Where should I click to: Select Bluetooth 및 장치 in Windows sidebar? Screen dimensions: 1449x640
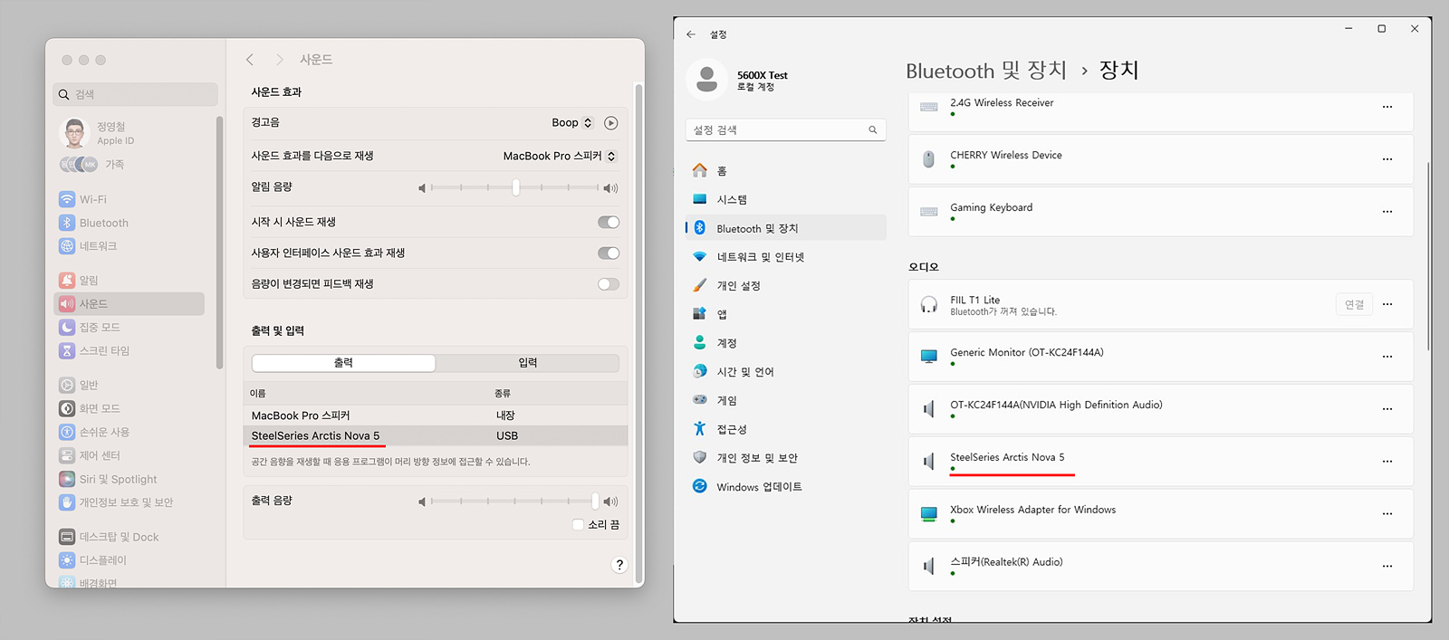click(x=785, y=228)
